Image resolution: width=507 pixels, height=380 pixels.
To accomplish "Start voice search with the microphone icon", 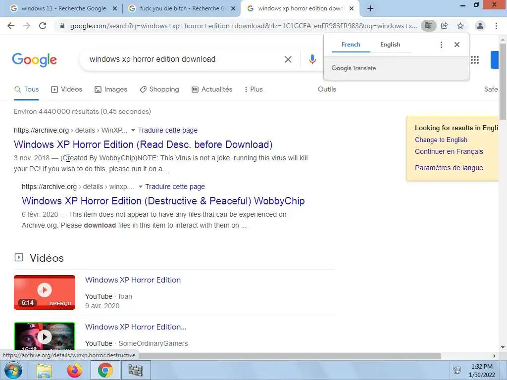I will coord(312,59).
